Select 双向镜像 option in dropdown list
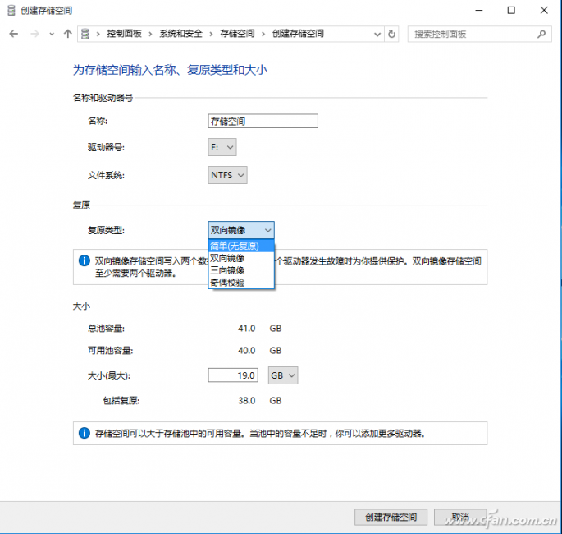 click(x=241, y=258)
